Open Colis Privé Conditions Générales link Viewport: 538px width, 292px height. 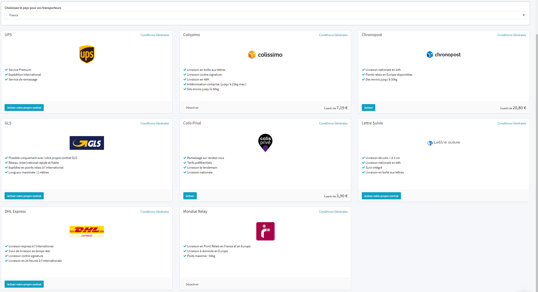point(333,123)
